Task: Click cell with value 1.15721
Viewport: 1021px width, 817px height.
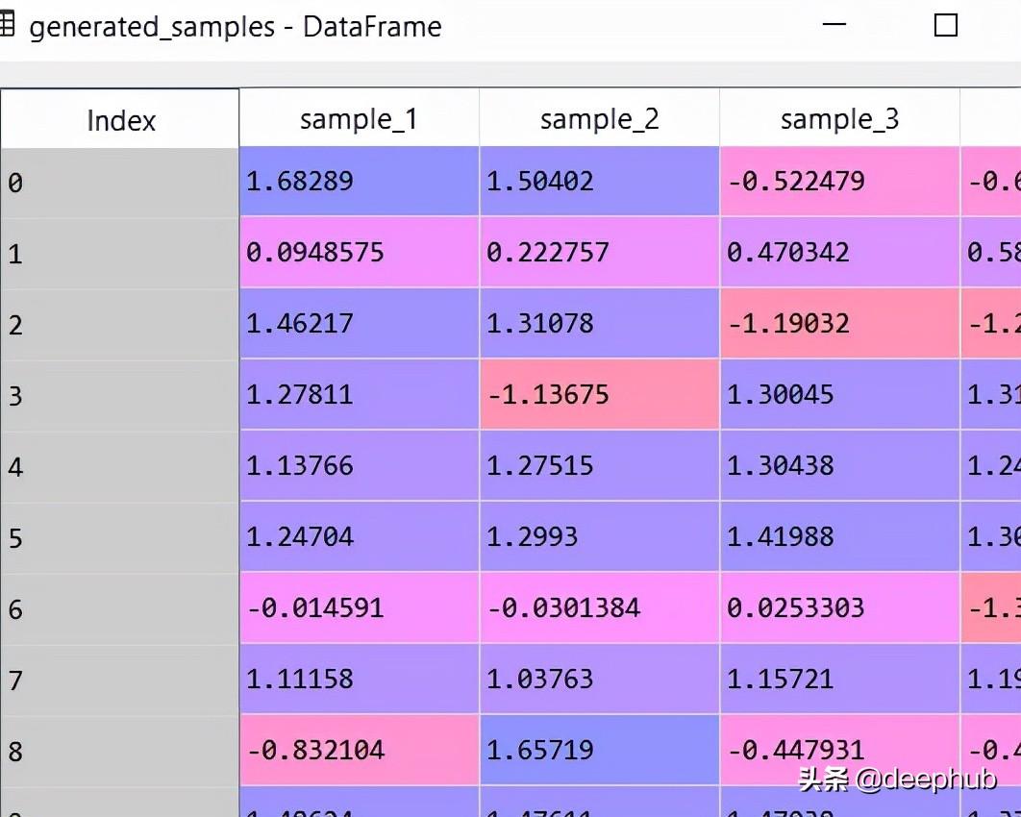Action: pos(839,679)
